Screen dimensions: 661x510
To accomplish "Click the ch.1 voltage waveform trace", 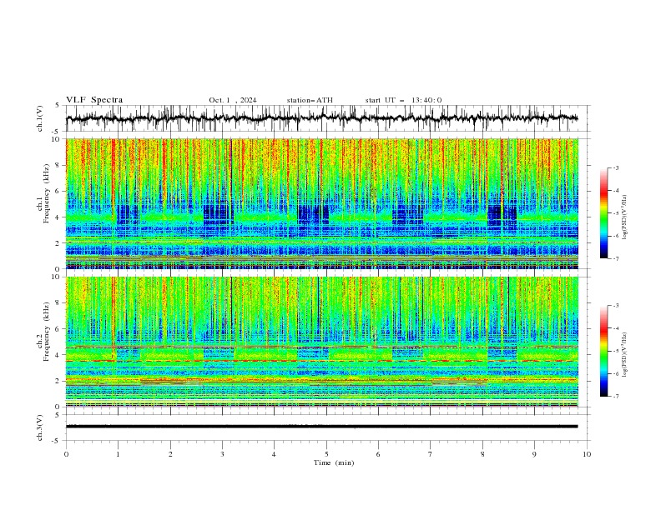I will click(321, 118).
